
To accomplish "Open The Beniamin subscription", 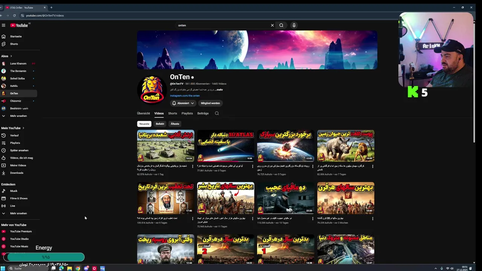I will (x=18, y=71).
